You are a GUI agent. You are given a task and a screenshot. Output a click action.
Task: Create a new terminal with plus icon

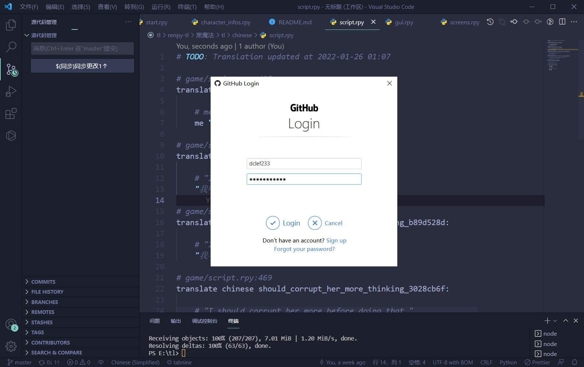[x=547, y=321]
